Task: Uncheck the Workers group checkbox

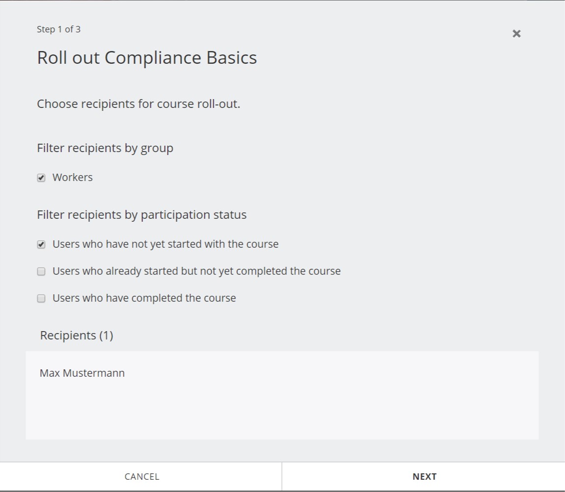Action: pyautogui.click(x=41, y=178)
